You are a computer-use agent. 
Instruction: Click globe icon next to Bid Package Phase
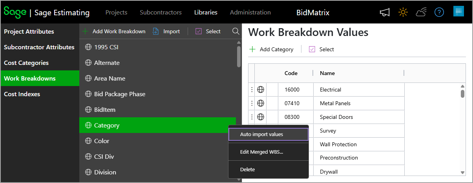(88, 94)
